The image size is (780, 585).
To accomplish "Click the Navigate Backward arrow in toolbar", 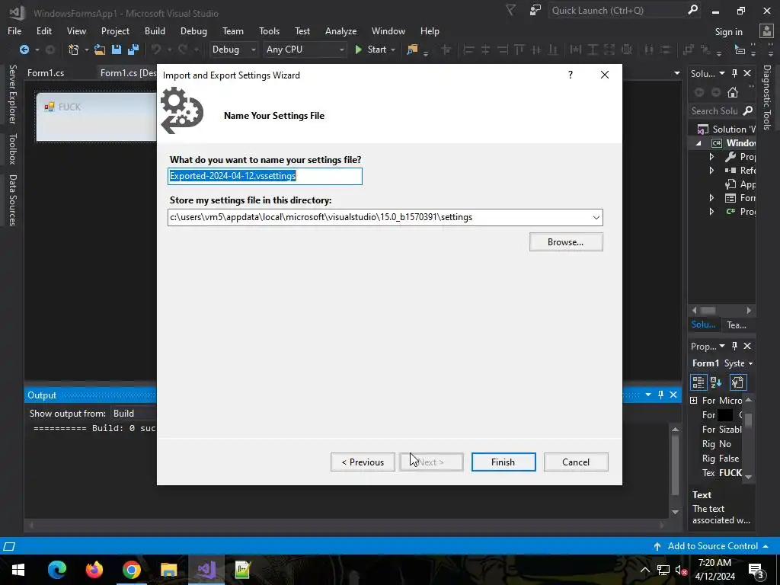I will 24,50.
